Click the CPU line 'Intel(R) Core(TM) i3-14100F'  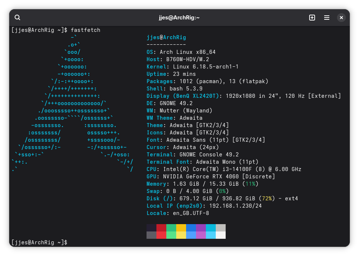coord(207,169)
